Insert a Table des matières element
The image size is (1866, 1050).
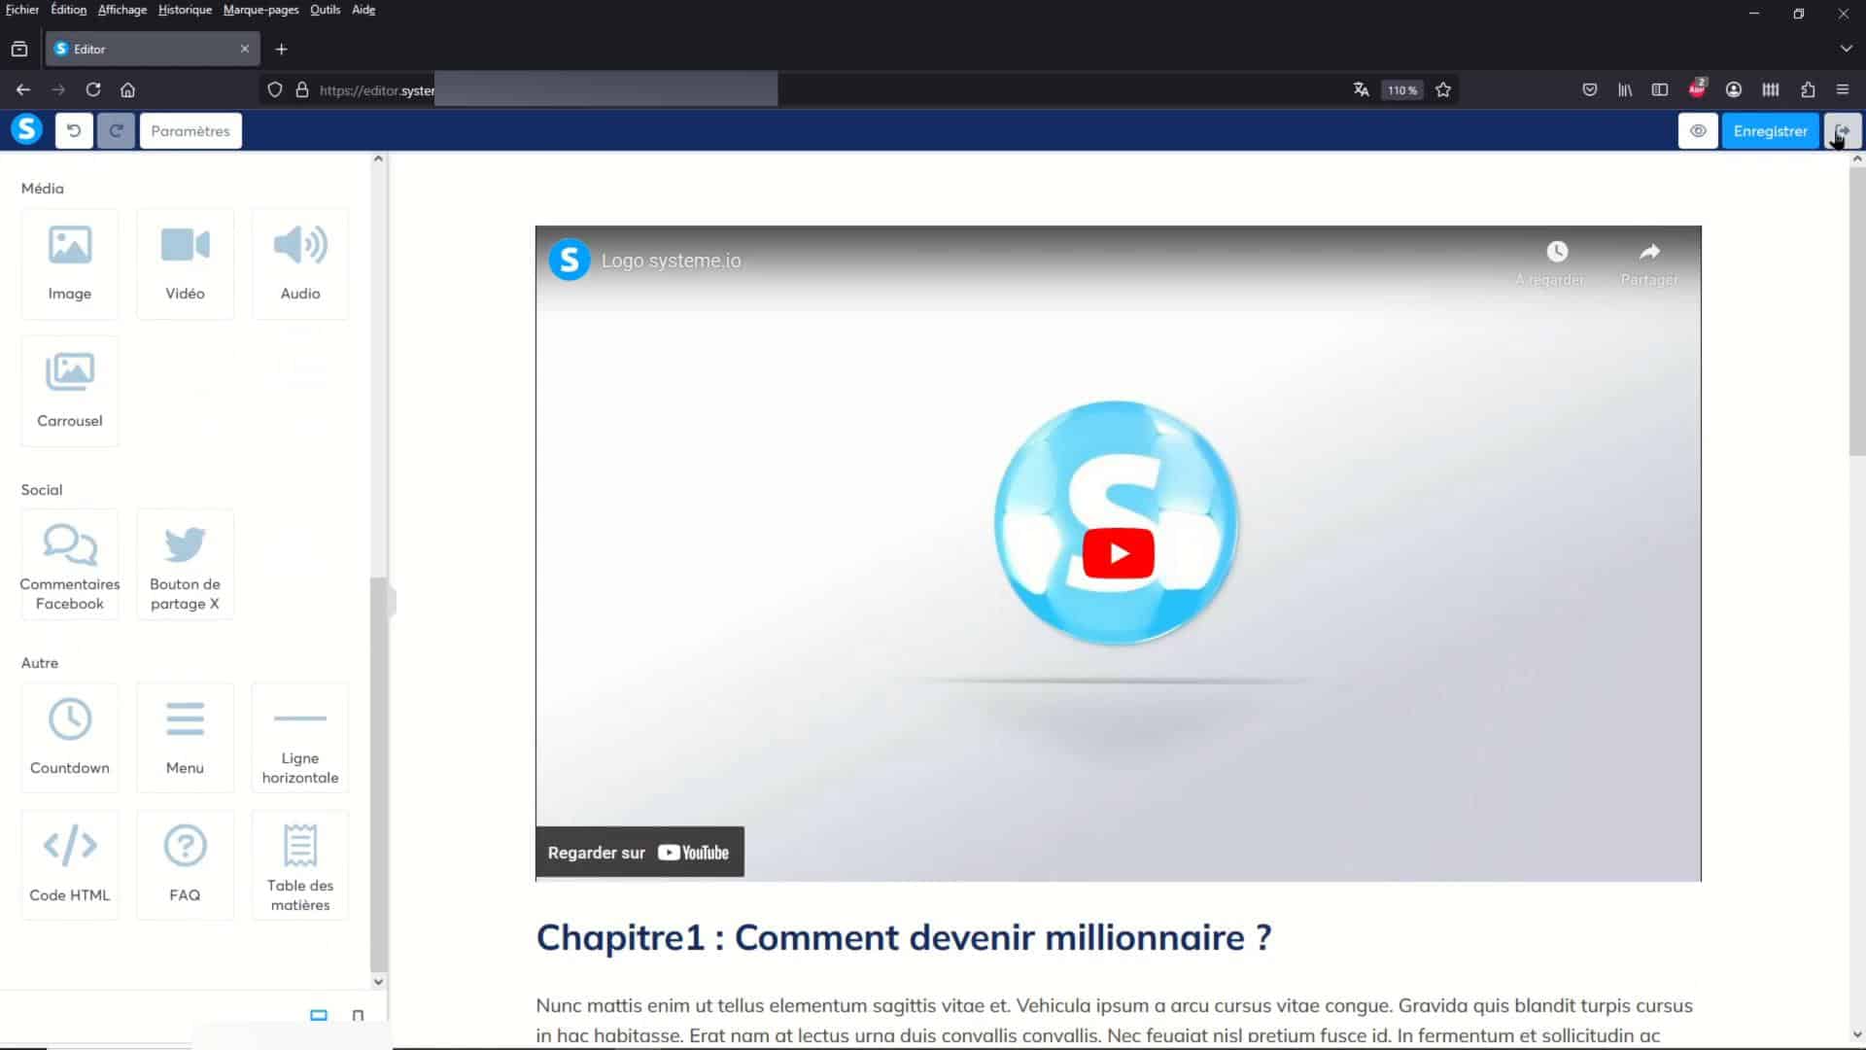pyautogui.click(x=300, y=865)
